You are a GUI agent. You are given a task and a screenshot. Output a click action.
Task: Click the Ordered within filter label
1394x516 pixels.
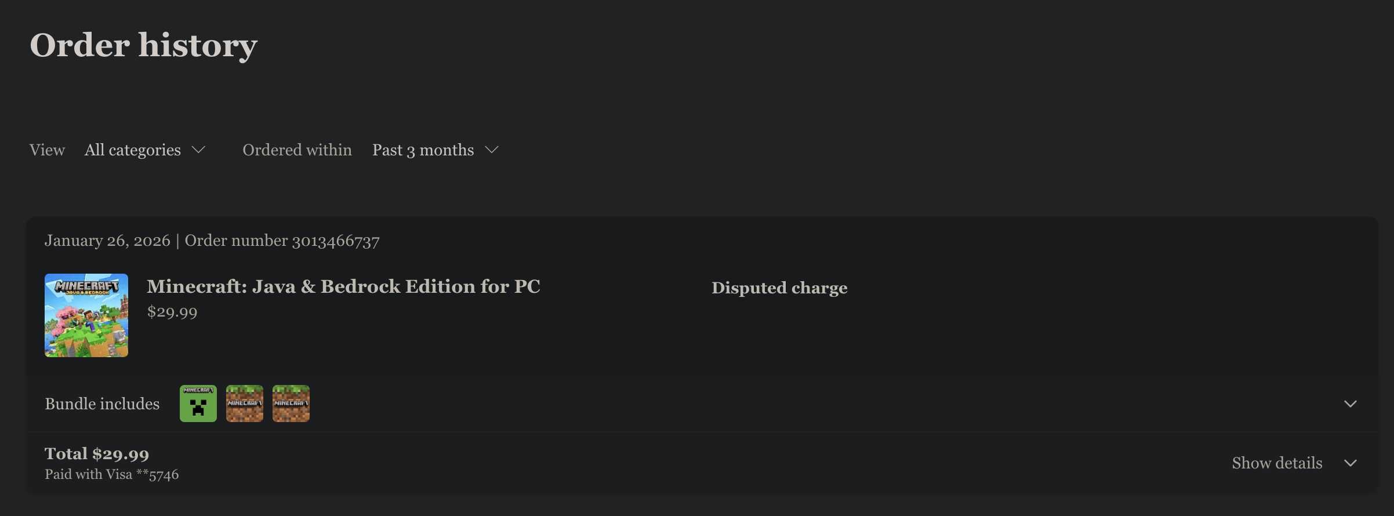click(297, 150)
